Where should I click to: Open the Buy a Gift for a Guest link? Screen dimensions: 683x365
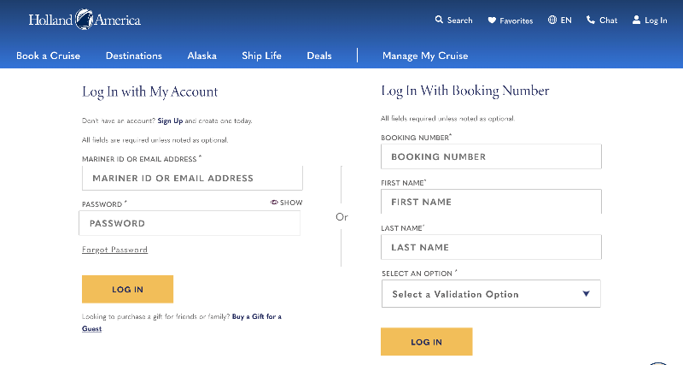[182, 322]
